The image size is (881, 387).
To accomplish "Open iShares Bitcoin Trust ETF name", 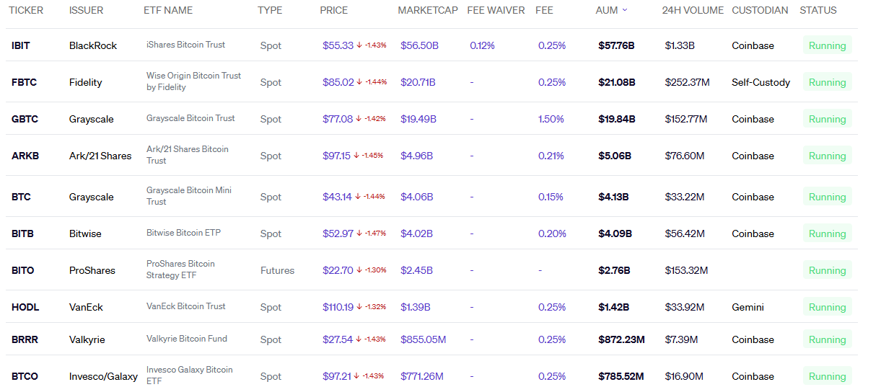I will coord(185,45).
